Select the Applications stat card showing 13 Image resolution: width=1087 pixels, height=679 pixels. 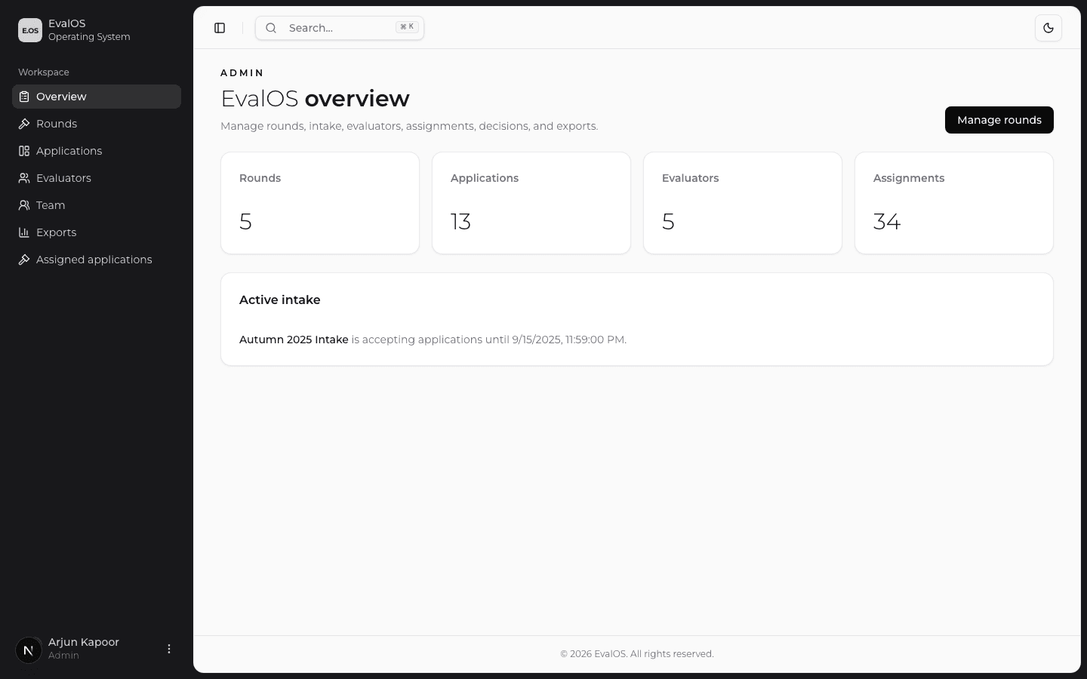(531, 203)
